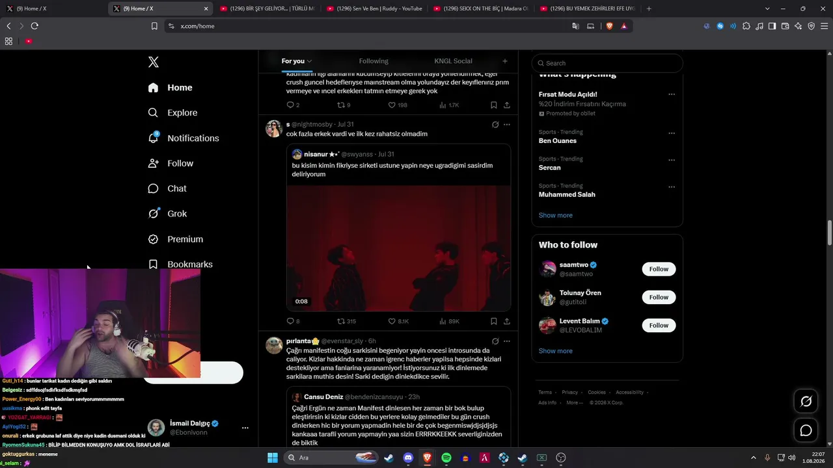Open Spotify from the taskbar
Screen dimensions: 833x468
point(446,458)
